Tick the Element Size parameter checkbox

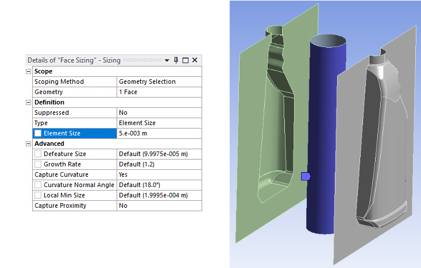38,133
